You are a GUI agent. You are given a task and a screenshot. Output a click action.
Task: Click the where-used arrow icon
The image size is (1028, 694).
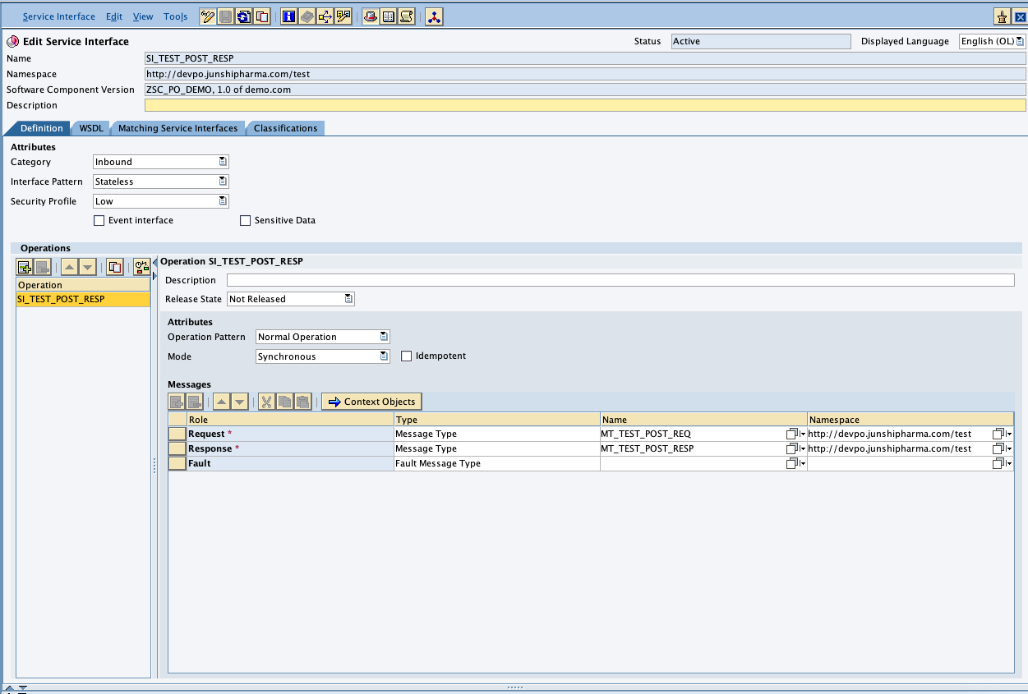(325, 16)
